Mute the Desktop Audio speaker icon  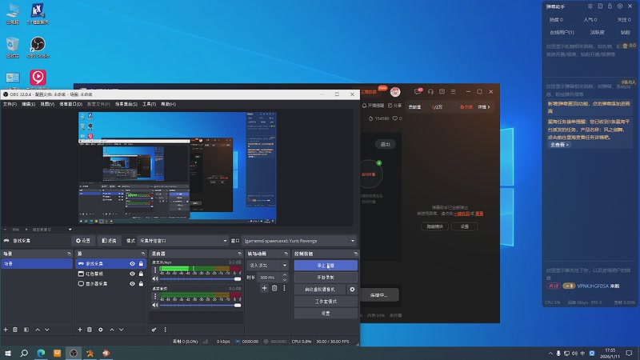click(155, 306)
